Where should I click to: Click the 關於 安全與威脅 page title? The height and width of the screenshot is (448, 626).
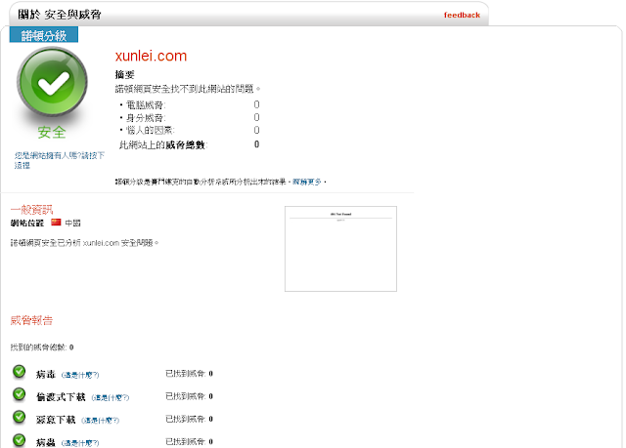coord(59,15)
